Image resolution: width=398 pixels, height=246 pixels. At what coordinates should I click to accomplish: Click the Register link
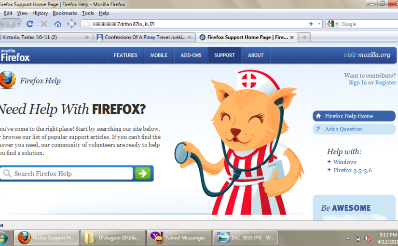click(x=385, y=82)
